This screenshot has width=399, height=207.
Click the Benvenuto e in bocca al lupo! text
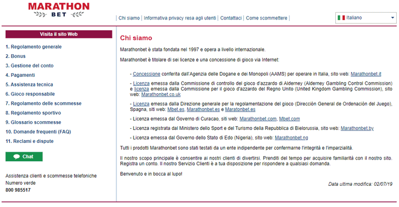click(151, 174)
